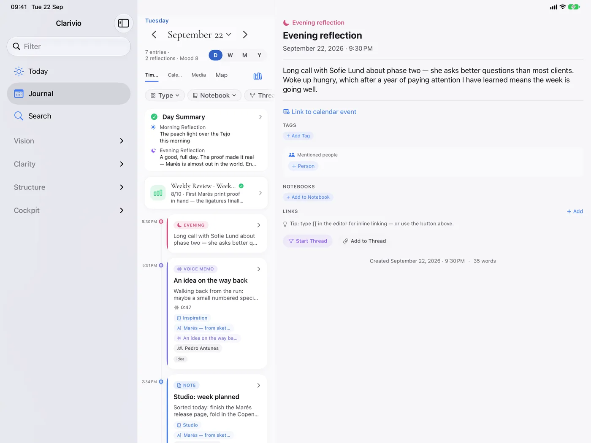Open the Calendar tab

click(x=175, y=75)
